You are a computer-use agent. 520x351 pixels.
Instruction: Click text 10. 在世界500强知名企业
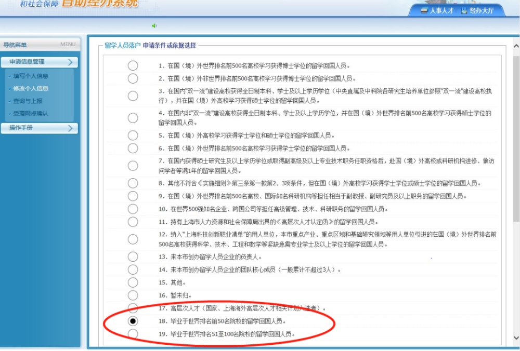click(x=274, y=209)
